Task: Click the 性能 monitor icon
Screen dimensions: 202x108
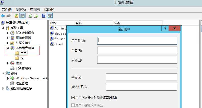Action: (x=12, y=63)
